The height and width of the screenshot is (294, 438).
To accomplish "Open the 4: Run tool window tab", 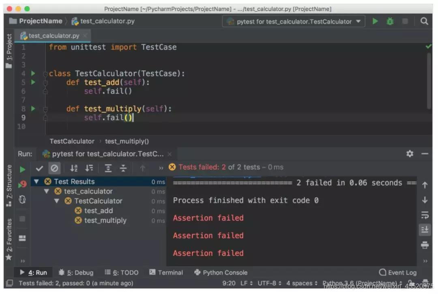I will (x=33, y=273).
